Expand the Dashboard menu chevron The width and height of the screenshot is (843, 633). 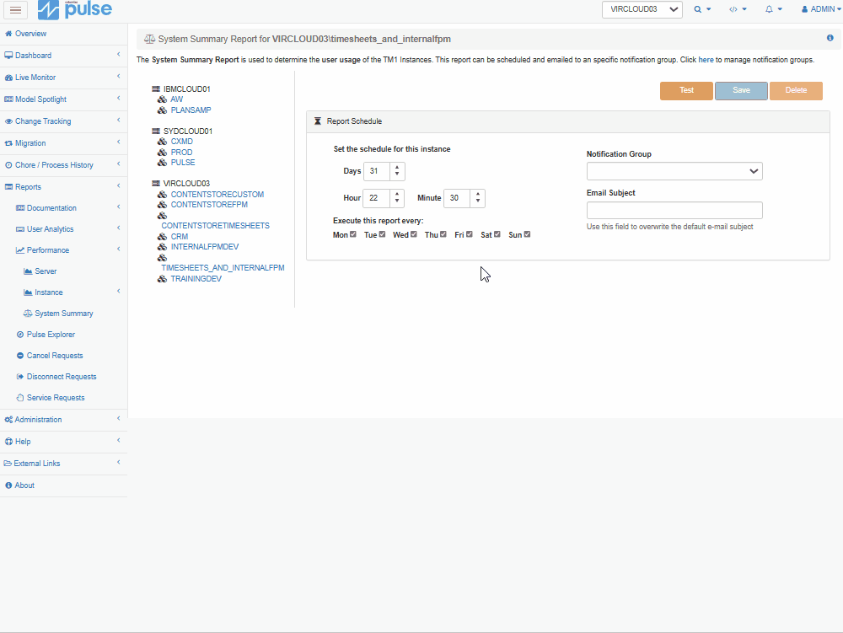[x=118, y=54]
